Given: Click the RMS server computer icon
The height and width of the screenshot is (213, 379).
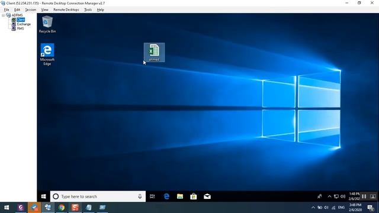Looking at the screenshot, I should (x=14, y=28).
